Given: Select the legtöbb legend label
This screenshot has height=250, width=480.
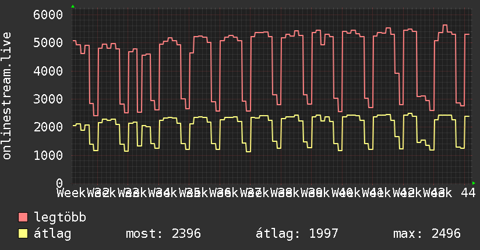Looking at the screenshot, I should coord(60,217).
